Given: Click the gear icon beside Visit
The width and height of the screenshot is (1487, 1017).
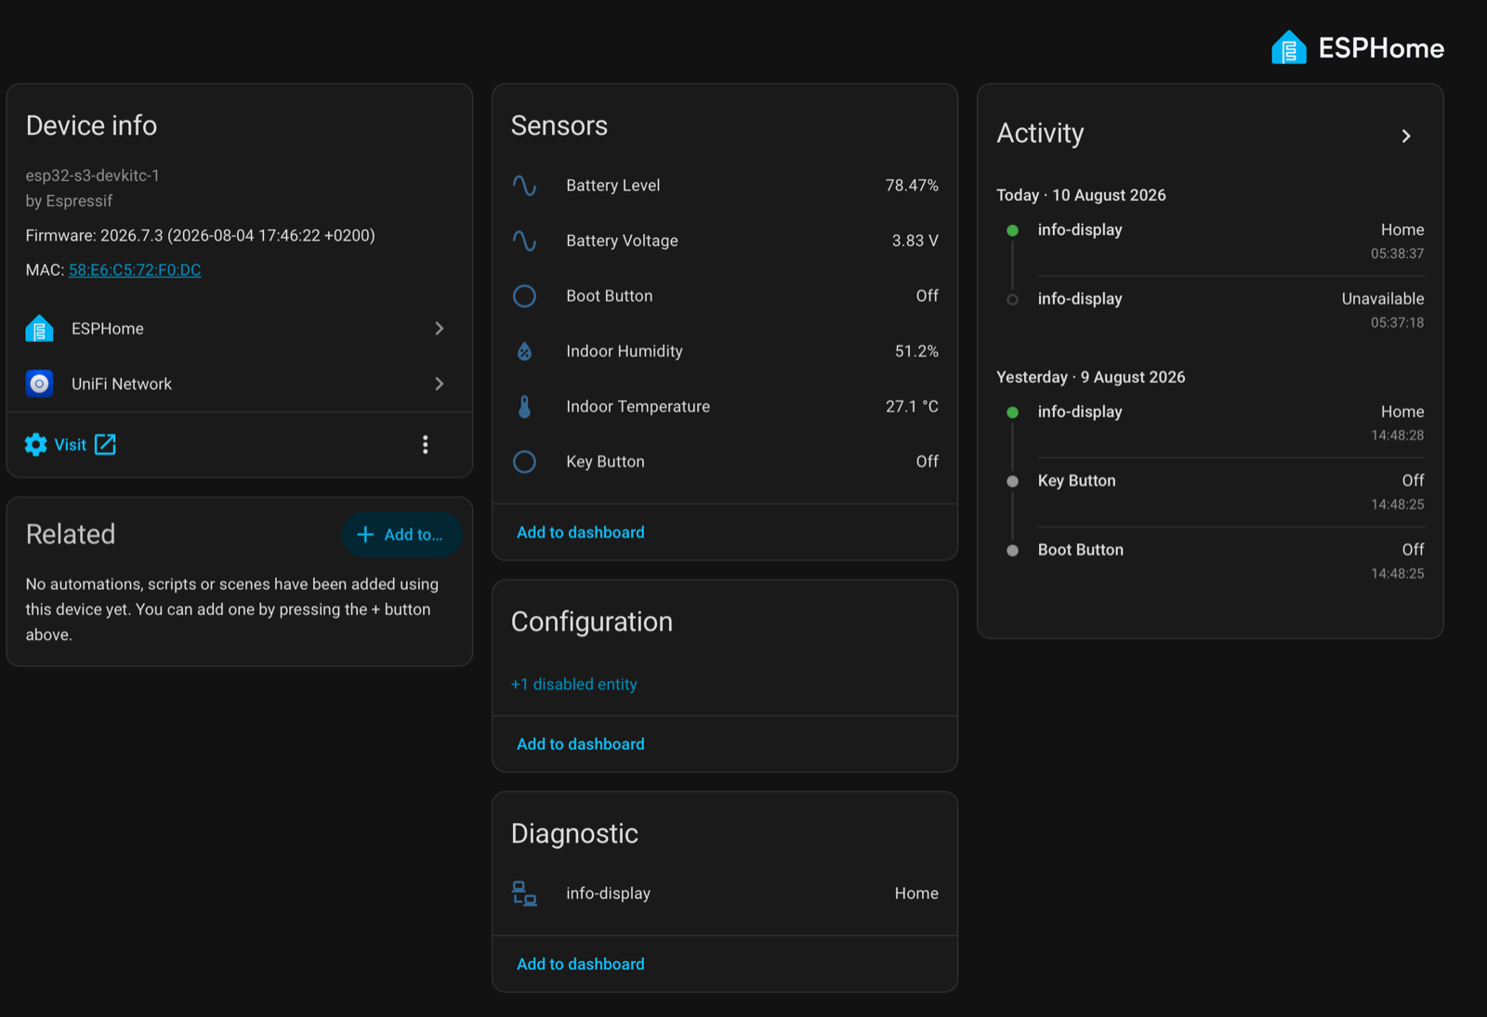Looking at the screenshot, I should 36,445.
